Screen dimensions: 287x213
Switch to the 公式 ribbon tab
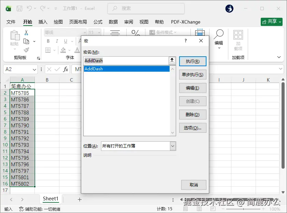pos(98,22)
